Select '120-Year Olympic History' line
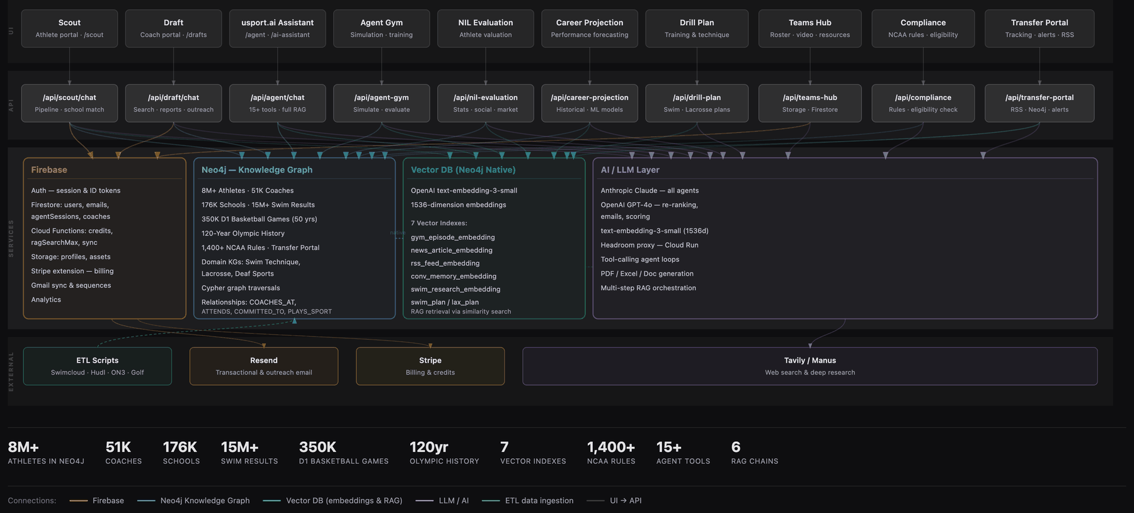The image size is (1134, 513). 243,234
